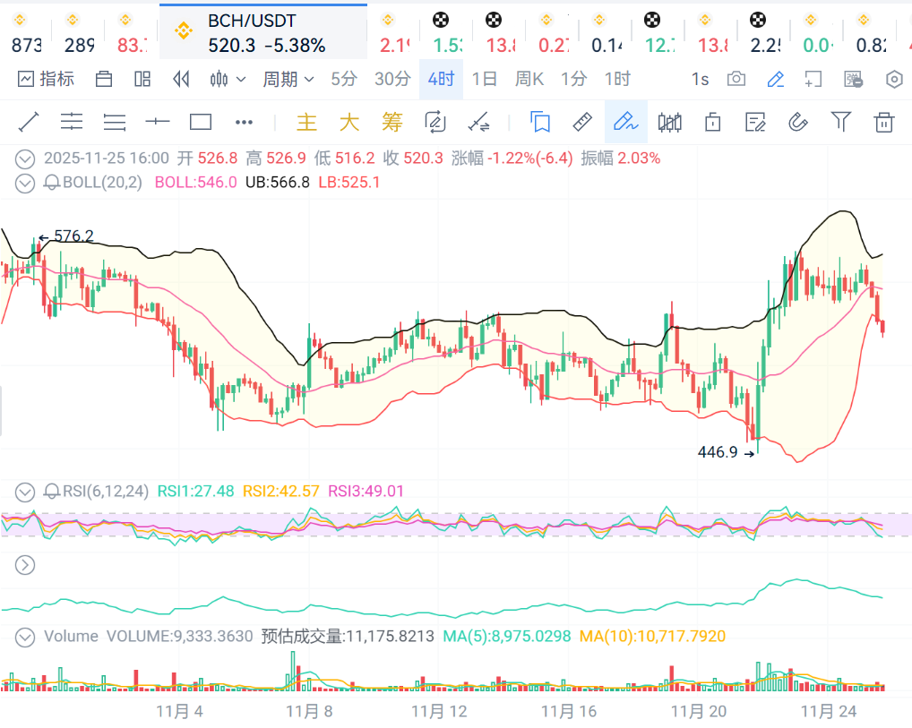This screenshot has width=912, height=728.
Task: Click the 1s interval button
Action: (700, 79)
